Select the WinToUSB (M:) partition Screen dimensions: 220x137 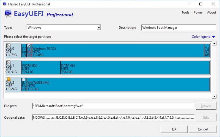118,84
